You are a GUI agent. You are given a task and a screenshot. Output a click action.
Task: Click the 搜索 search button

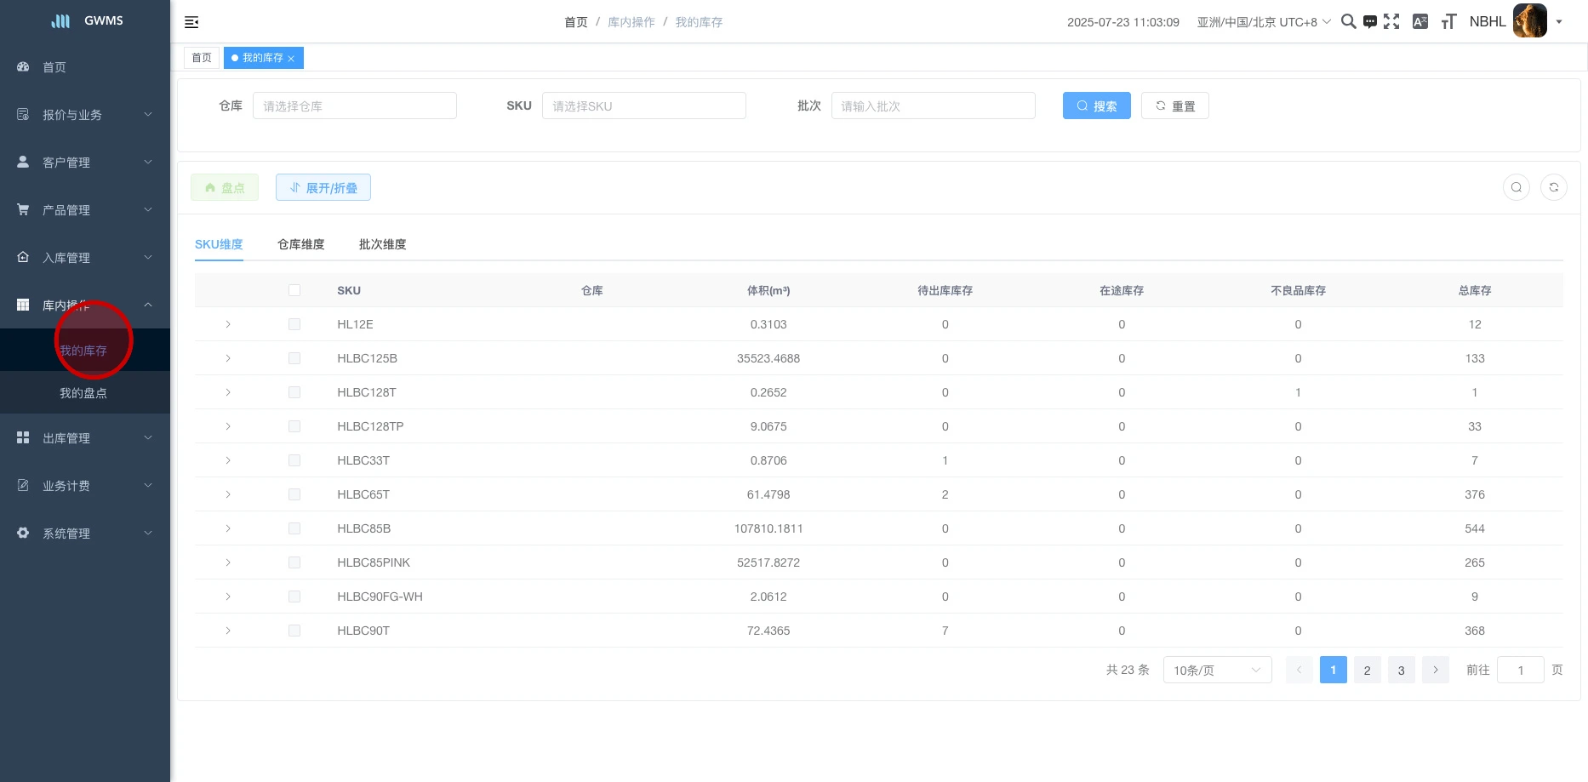point(1096,106)
